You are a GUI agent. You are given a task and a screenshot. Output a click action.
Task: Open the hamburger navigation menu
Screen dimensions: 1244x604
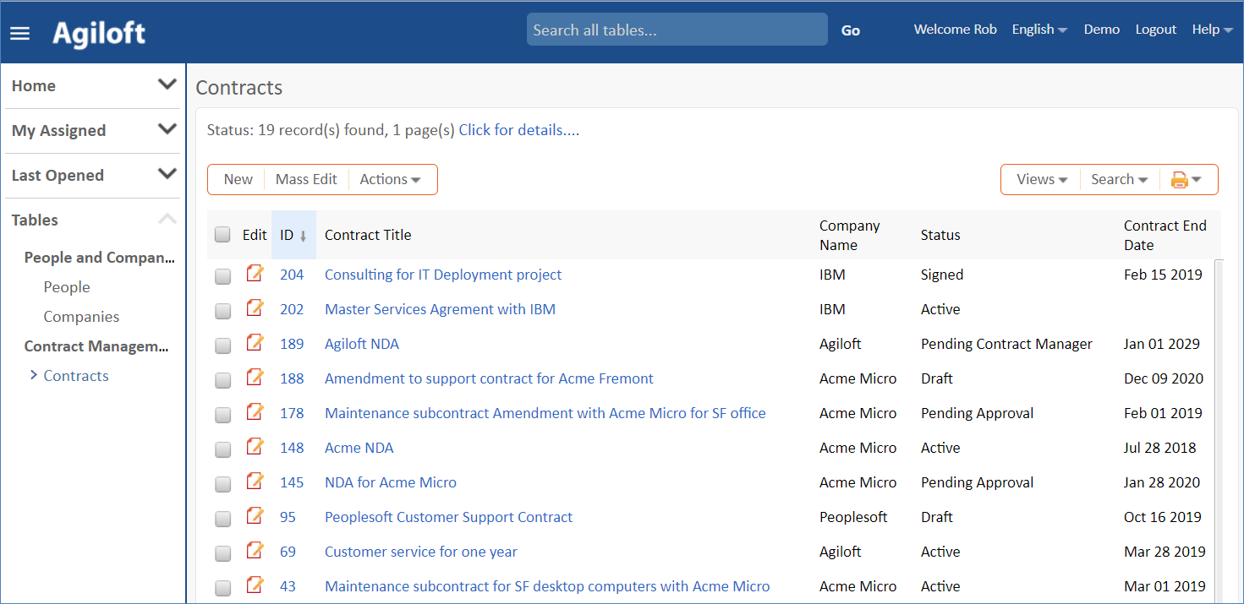[x=19, y=33]
